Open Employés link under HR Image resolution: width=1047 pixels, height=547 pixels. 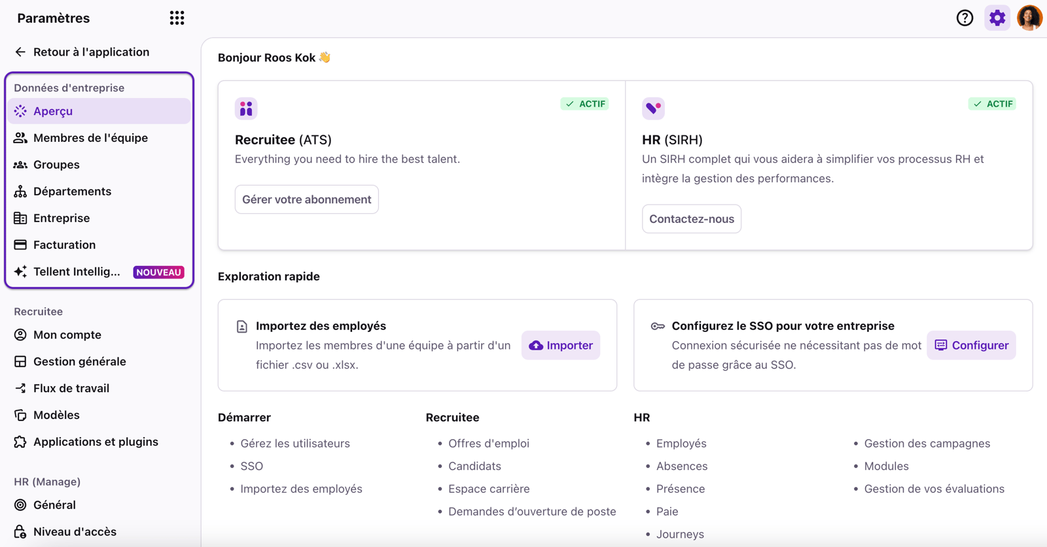point(681,443)
